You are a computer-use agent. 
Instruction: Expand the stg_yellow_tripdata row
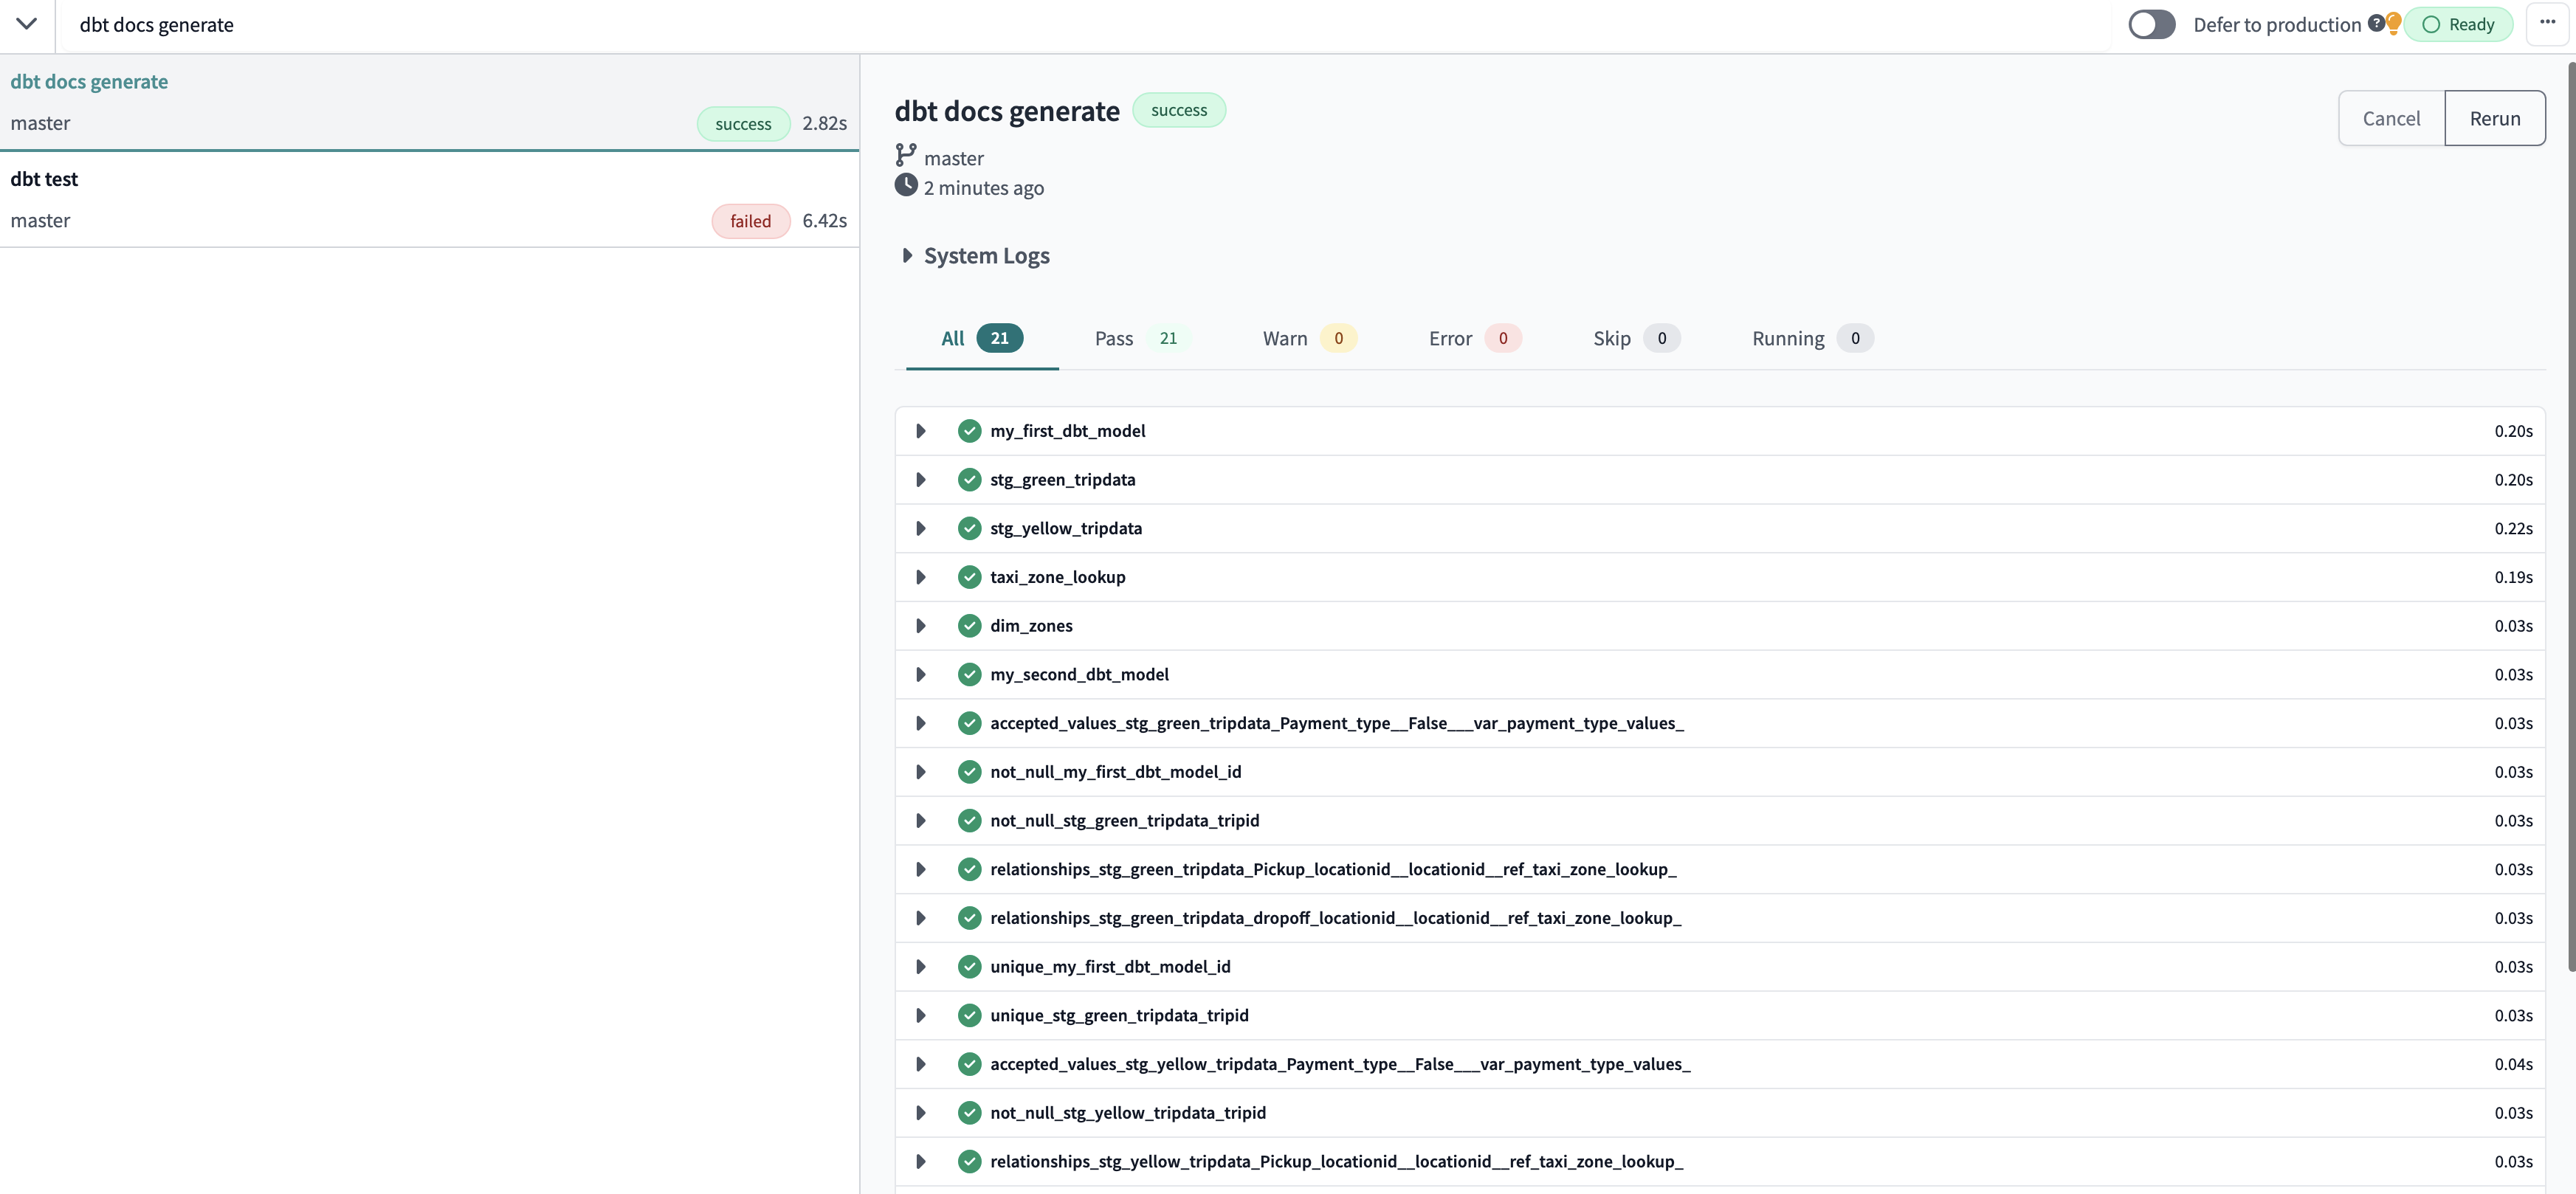tap(920, 528)
